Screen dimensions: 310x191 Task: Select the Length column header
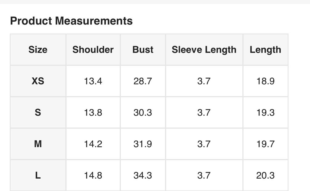coord(265,49)
